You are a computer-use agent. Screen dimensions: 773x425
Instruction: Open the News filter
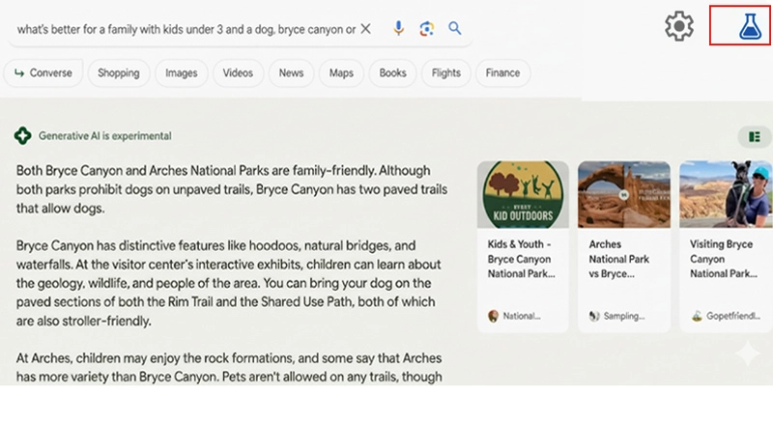pyautogui.click(x=291, y=73)
